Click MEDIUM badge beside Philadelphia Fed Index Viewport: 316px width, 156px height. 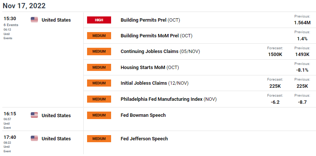coord(99,99)
